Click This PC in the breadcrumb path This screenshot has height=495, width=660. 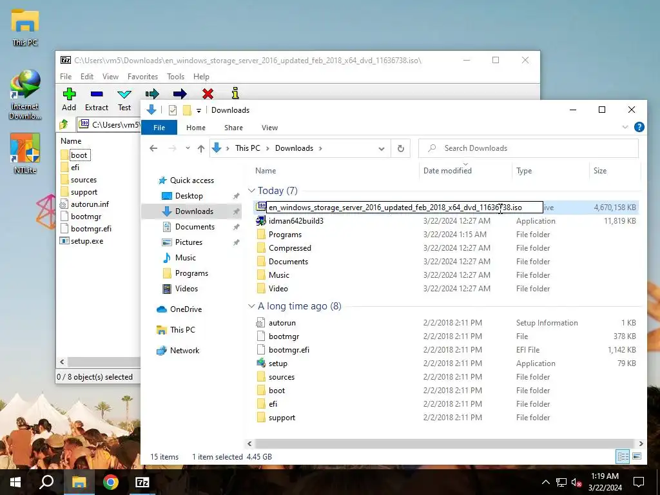247,148
